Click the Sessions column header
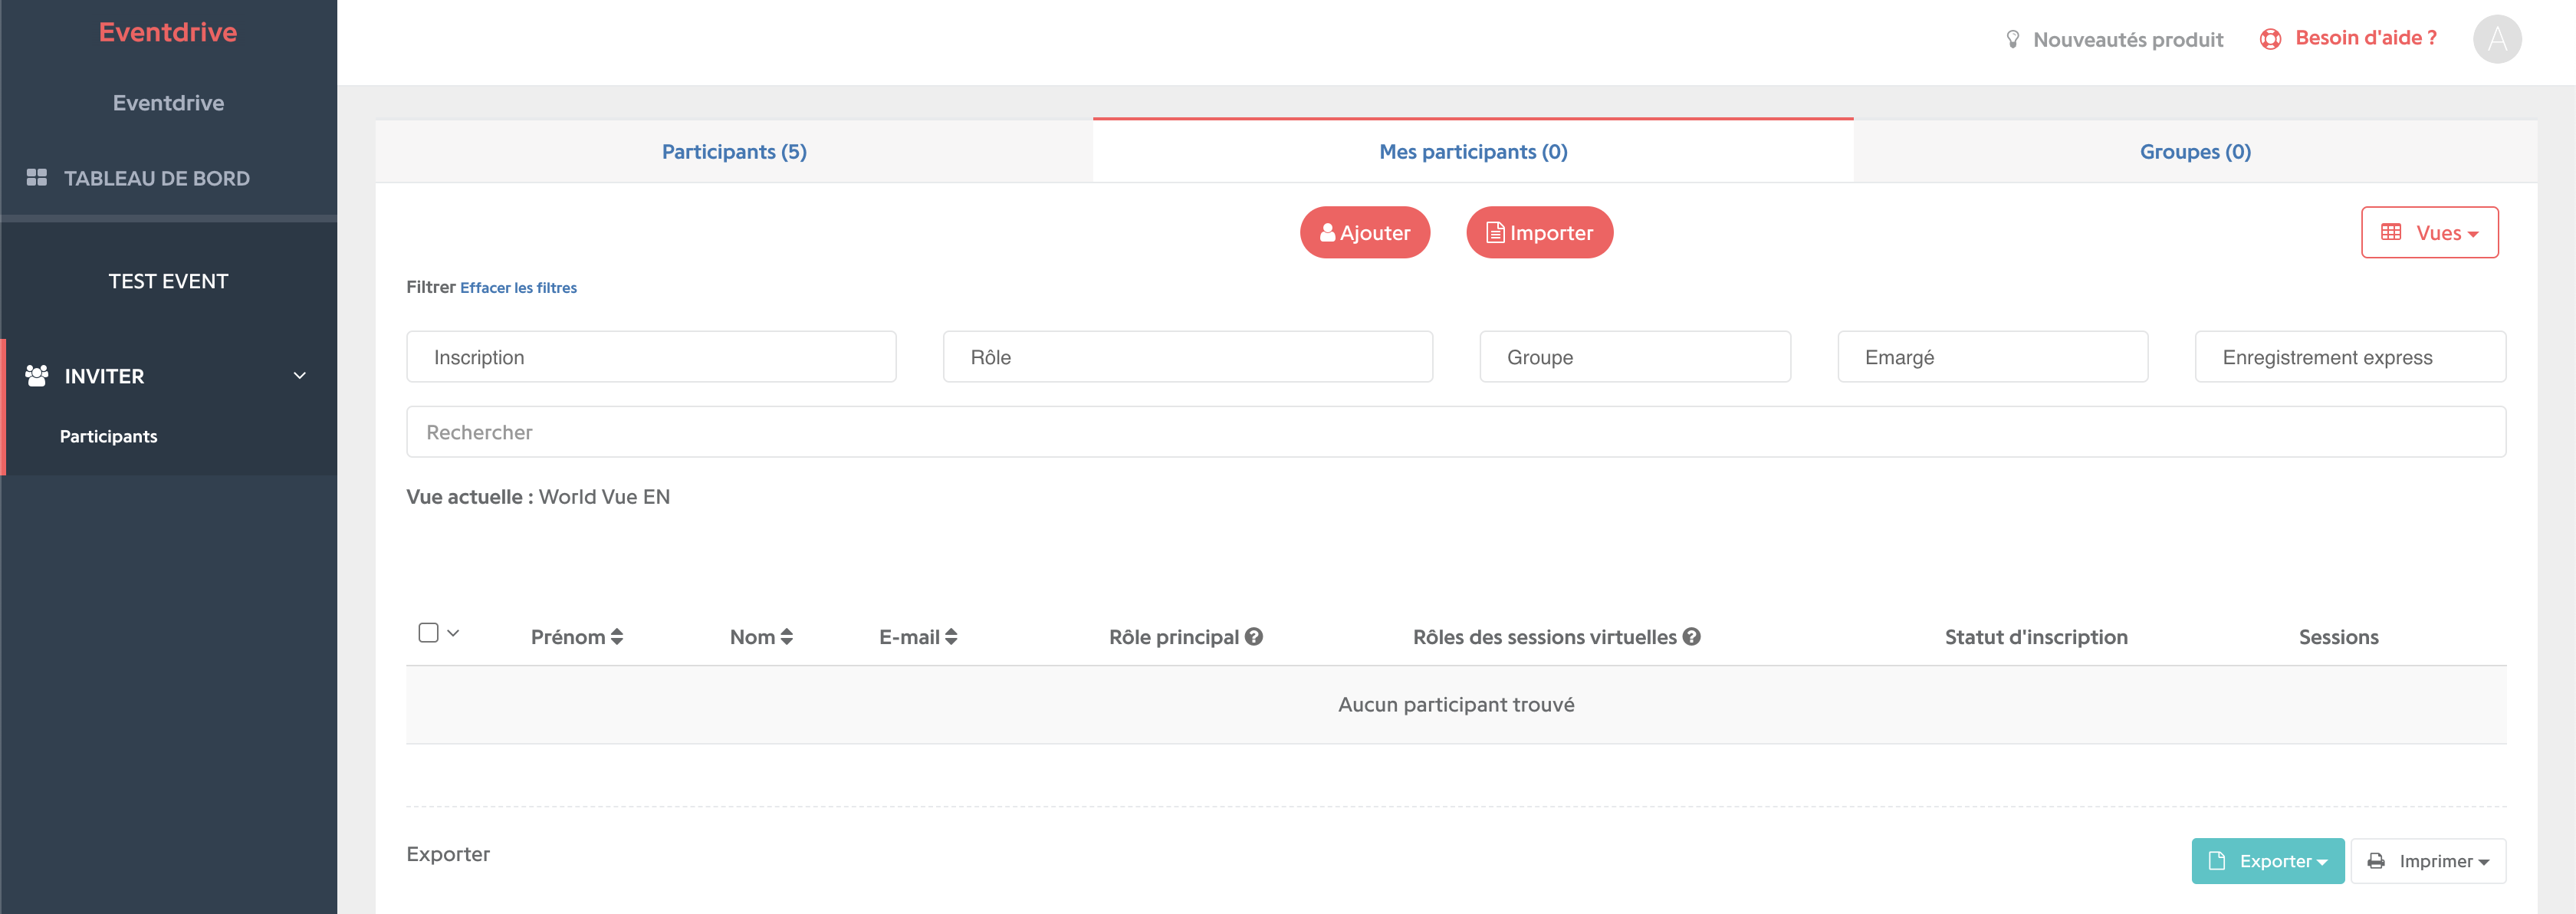The height and width of the screenshot is (914, 2576). click(x=2338, y=637)
